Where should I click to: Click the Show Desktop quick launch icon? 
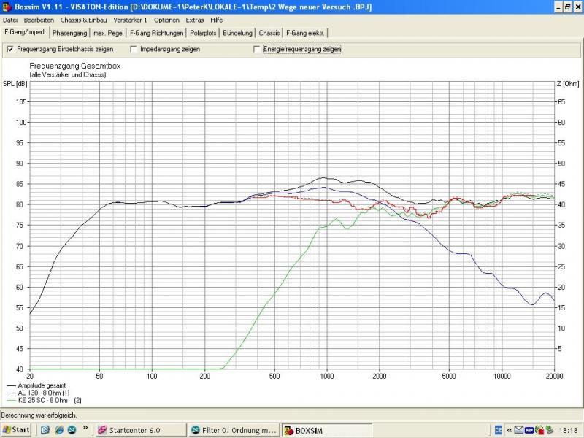[45, 430]
